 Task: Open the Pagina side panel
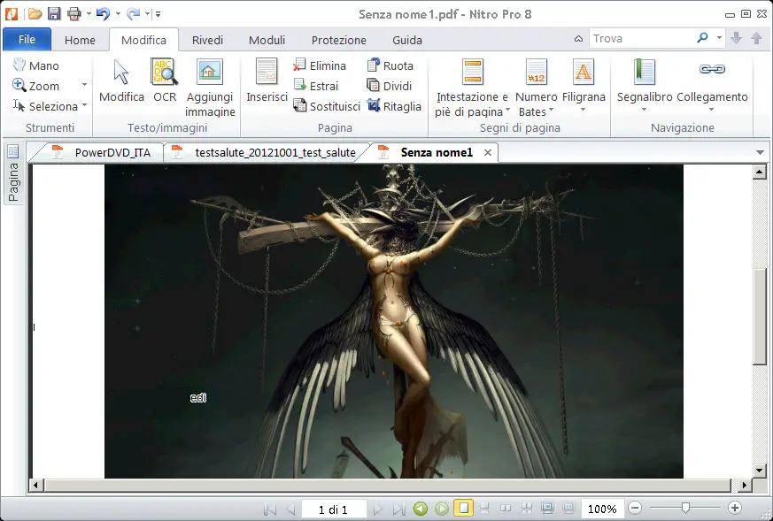(13, 173)
